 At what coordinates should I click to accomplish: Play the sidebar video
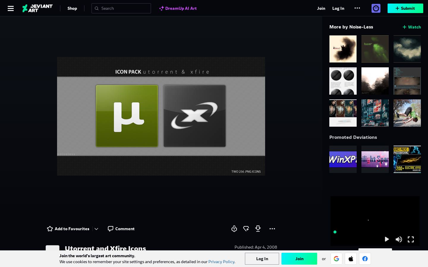click(387, 239)
